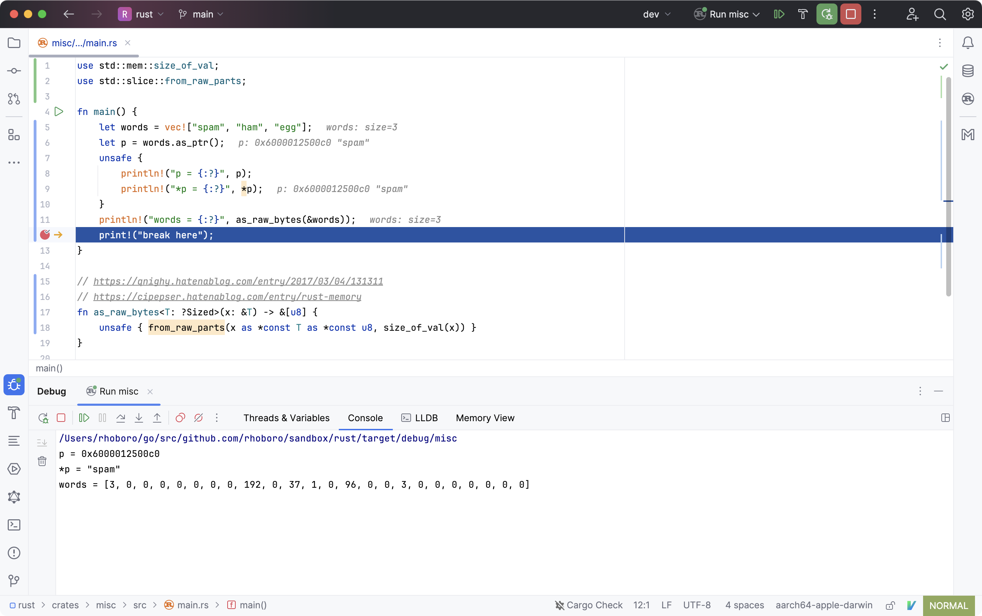Show more tool windows ellipsis
The image size is (982, 616).
14,163
